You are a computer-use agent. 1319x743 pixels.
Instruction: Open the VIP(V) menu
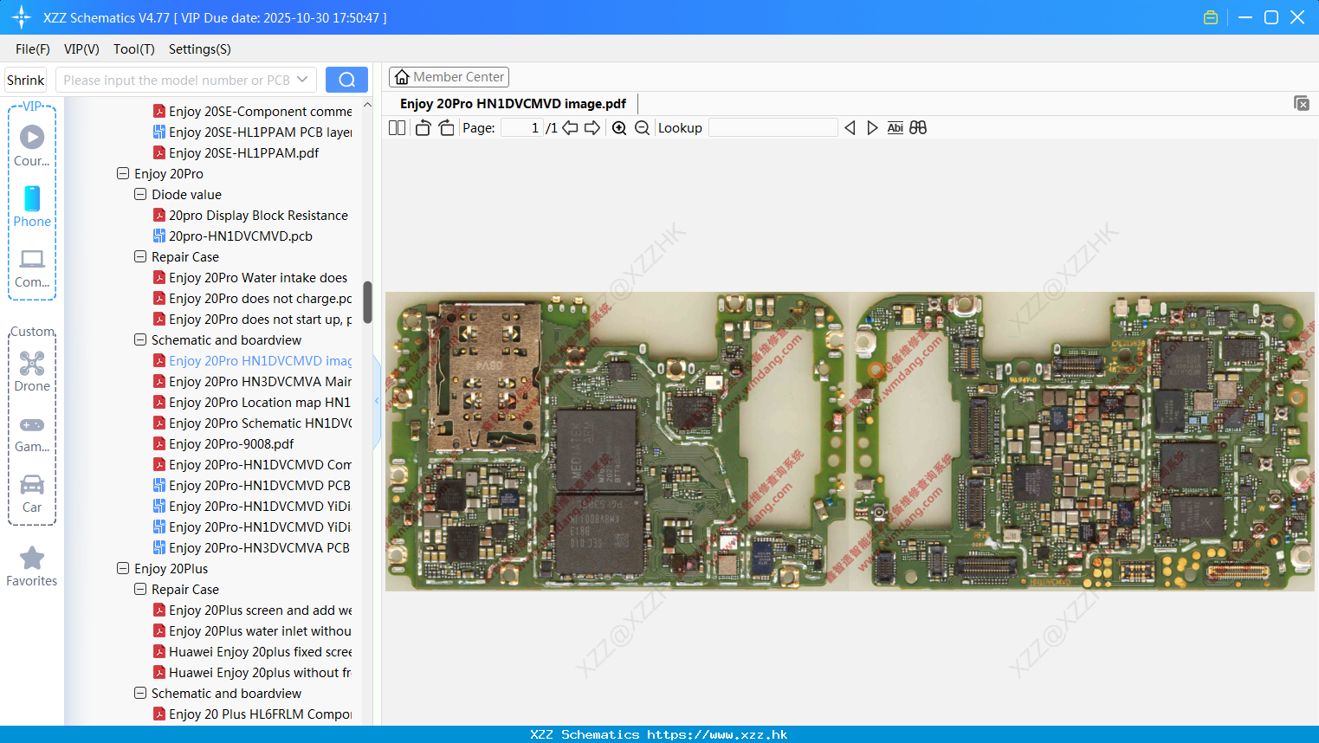coord(81,48)
